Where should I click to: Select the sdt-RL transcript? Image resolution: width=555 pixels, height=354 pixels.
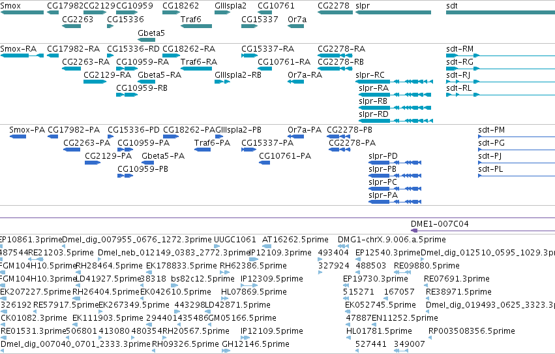pos(500,95)
